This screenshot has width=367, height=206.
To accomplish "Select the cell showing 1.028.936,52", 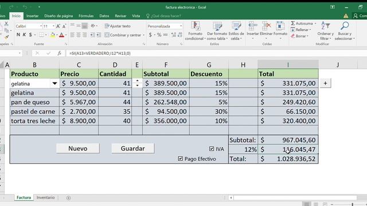I will click(x=288, y=159).
